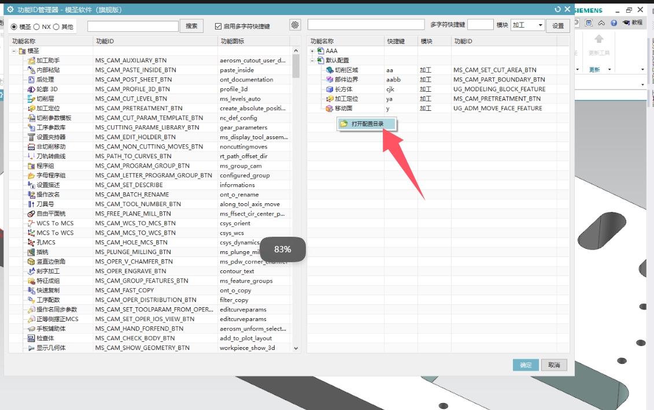Click the help question mark icon in NX
The image size is (654, 410).
pos(614,23)
